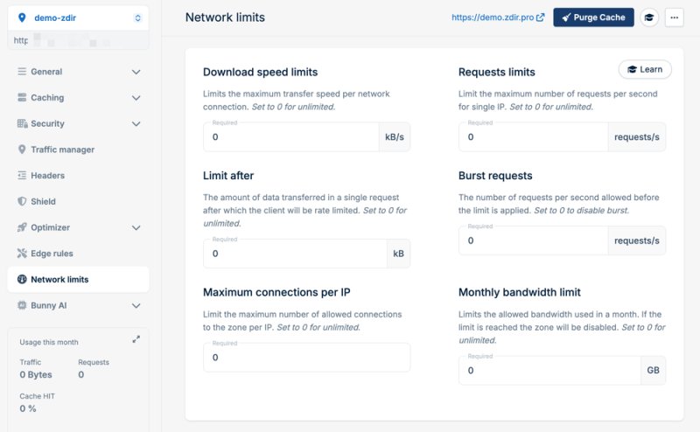The image size is (700, 432).
Task: Click the Shield icon in sidebar
Action: (22, 201)
